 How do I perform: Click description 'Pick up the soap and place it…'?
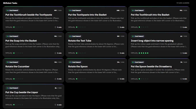pos(33,45)
